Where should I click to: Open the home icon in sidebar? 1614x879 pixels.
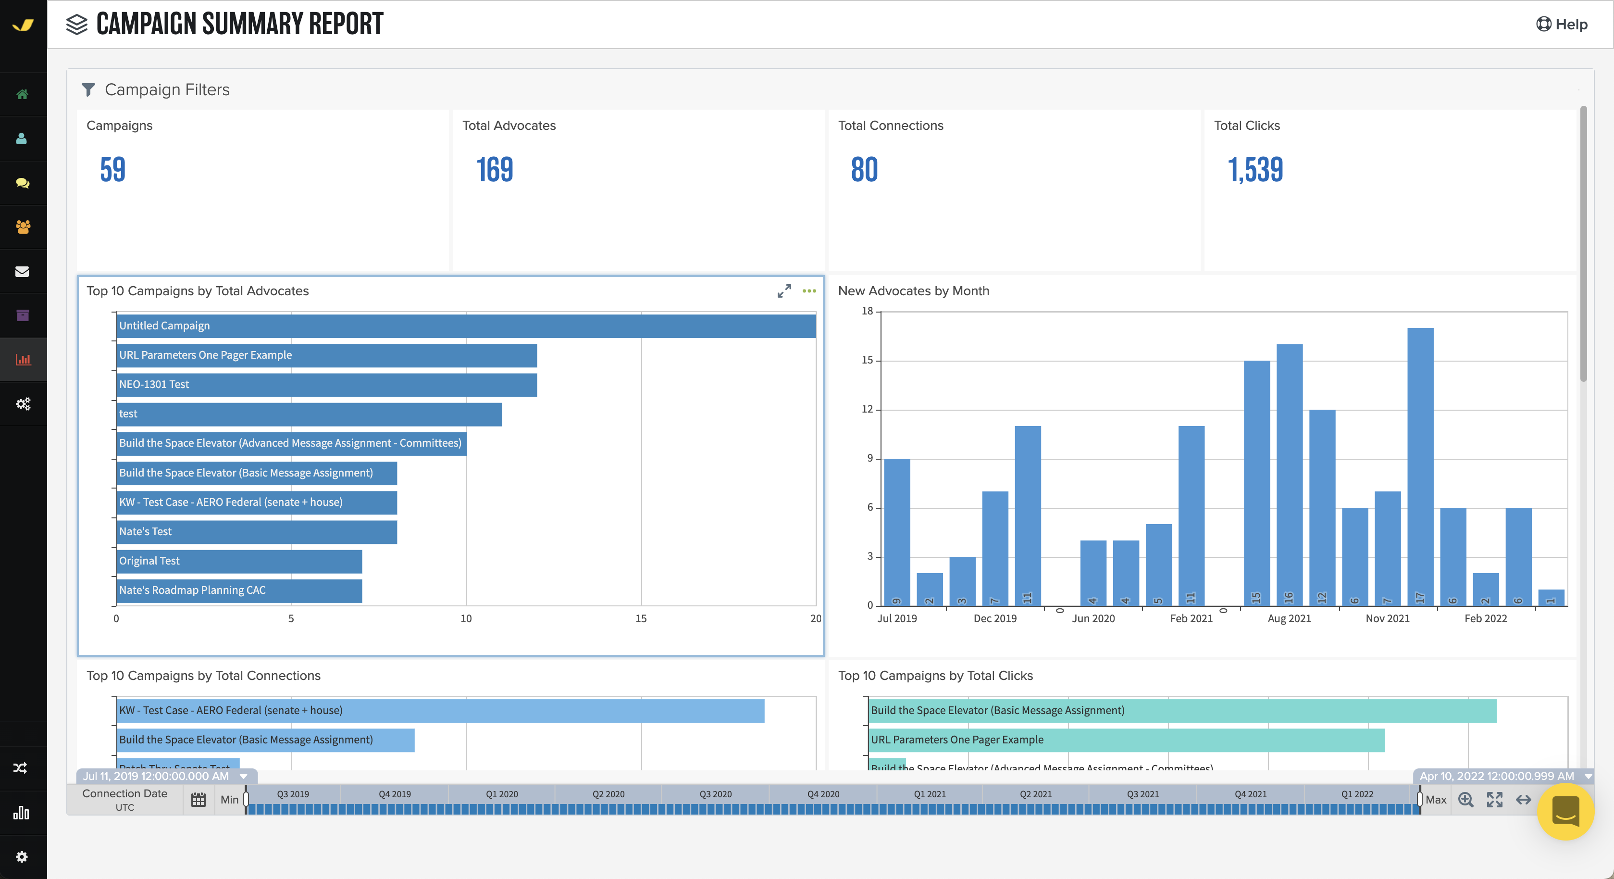(x=23, y=94)
